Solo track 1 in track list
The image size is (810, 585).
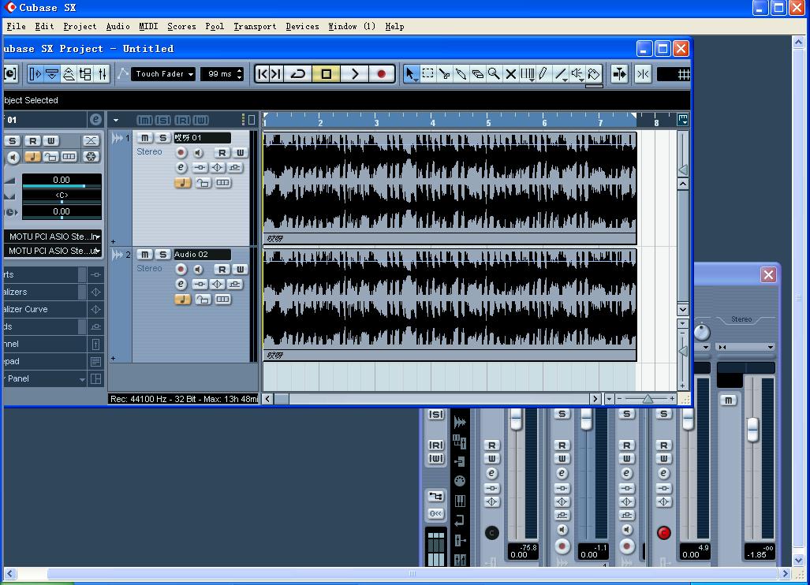(x=162, y=138)
